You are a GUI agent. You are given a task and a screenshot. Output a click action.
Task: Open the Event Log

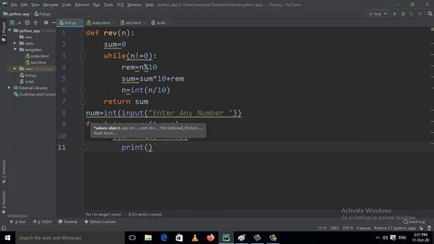414,222
